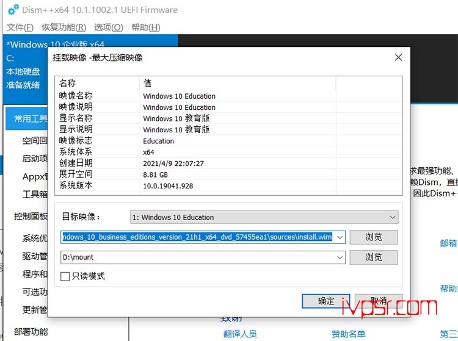Click the 名称 column header
This screenshot has width=458, height=341.
tap(98, 84)
